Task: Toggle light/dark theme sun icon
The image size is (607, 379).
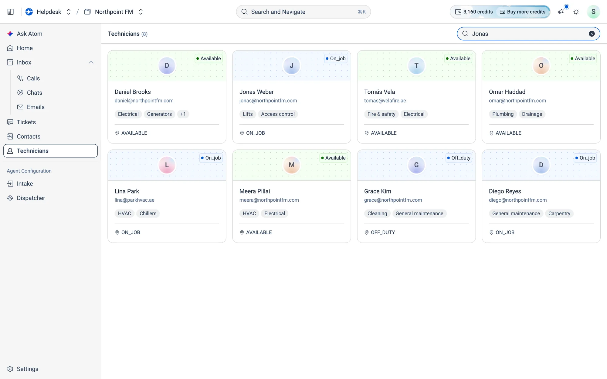Action: click(576, 12)
